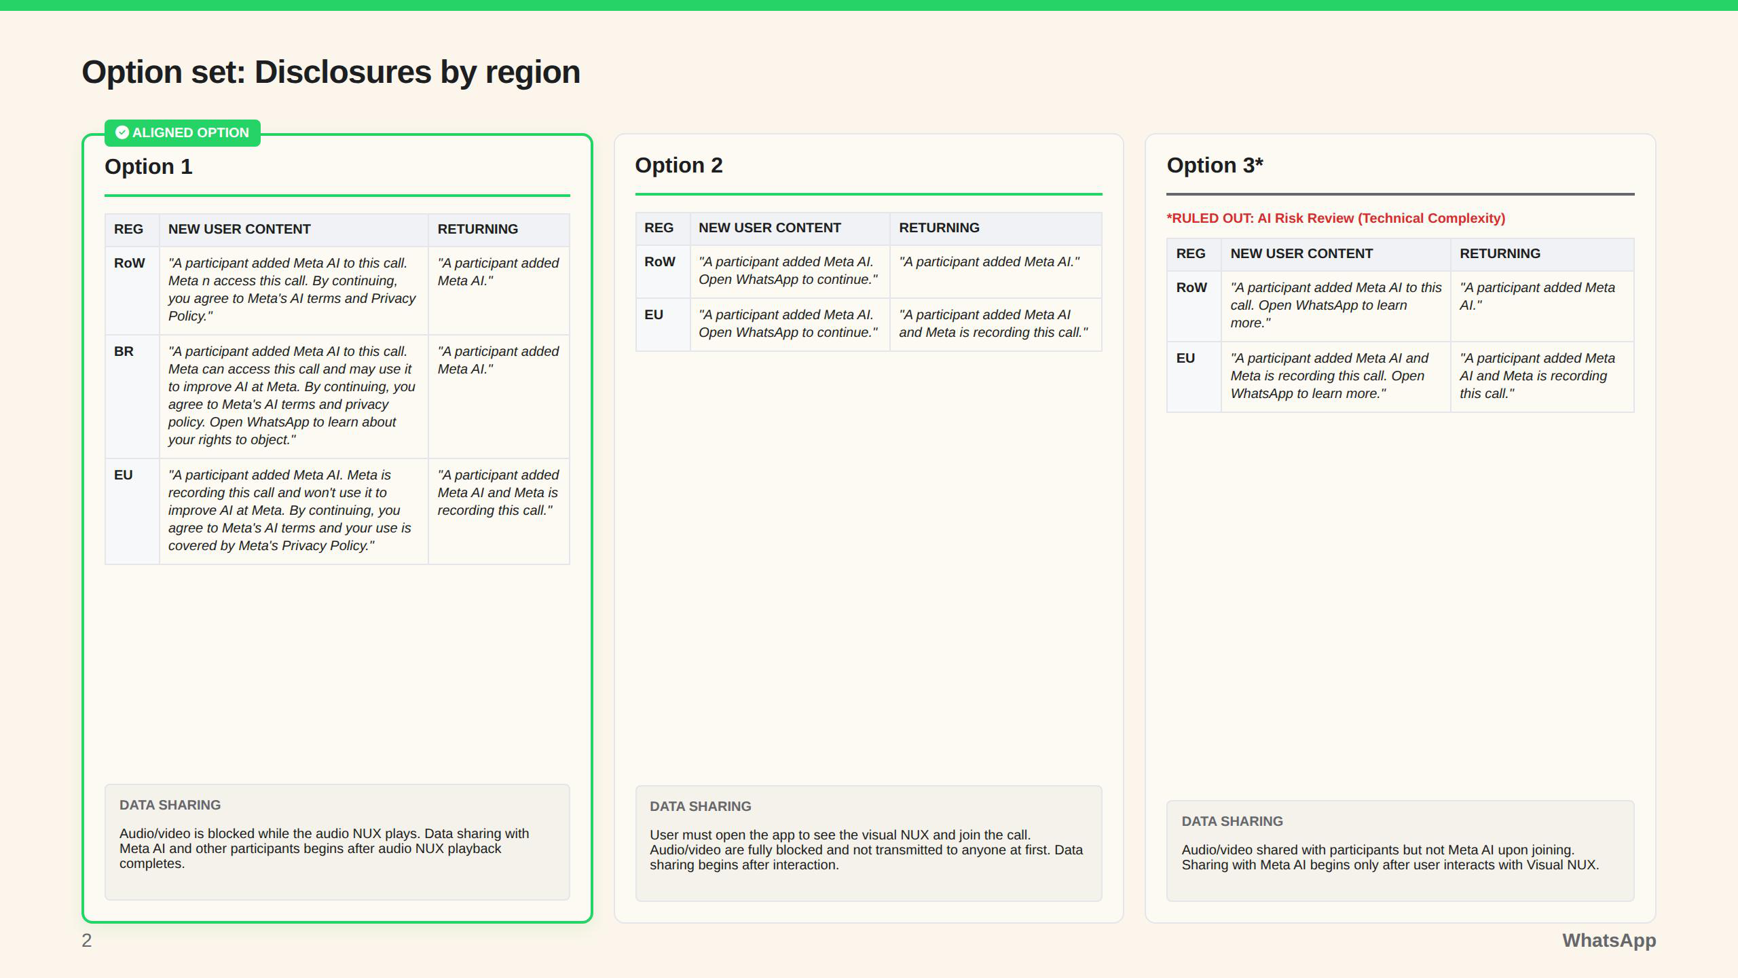Click Option 2 'RoW' region cell
The width and height of the screenshot is (1738, 978).
(x=663, y=271)
